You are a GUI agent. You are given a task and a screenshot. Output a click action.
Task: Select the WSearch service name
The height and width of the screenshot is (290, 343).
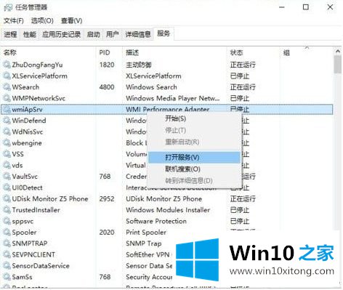25,87
